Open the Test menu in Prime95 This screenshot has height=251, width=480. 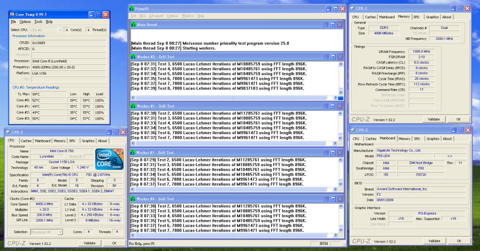133,16
